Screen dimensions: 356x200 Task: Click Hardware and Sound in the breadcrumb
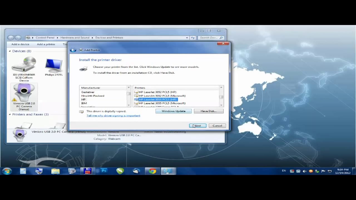75,37
